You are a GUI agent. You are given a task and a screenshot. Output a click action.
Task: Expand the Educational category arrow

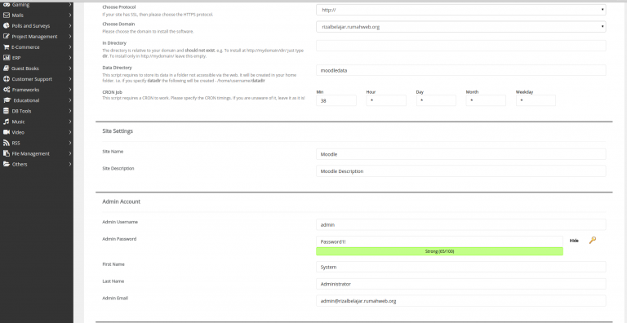point(70,100)
